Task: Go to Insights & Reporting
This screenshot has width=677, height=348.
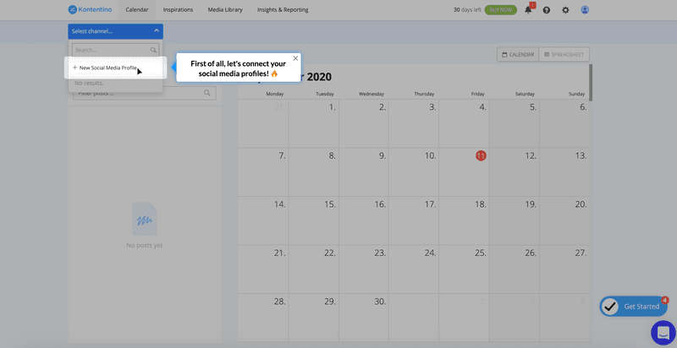Action: pyautogui.click(x=283, y=10)
